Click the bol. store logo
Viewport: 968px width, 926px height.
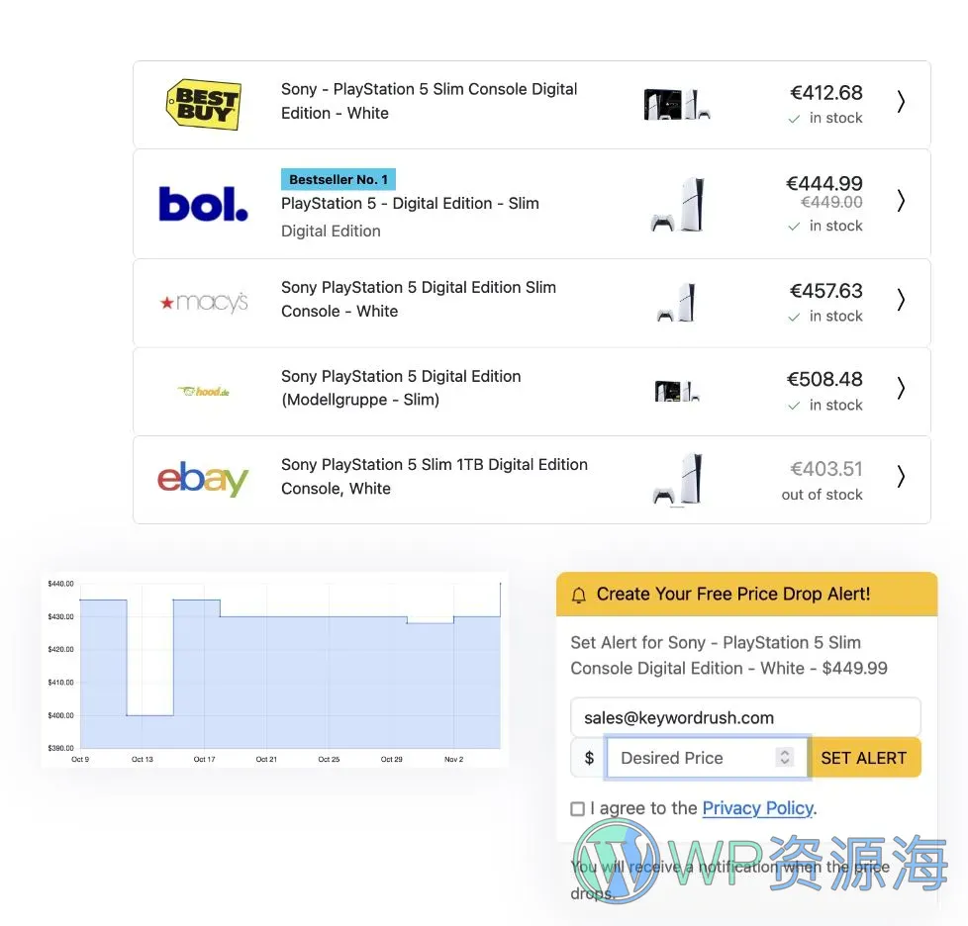tap(203, 204)
